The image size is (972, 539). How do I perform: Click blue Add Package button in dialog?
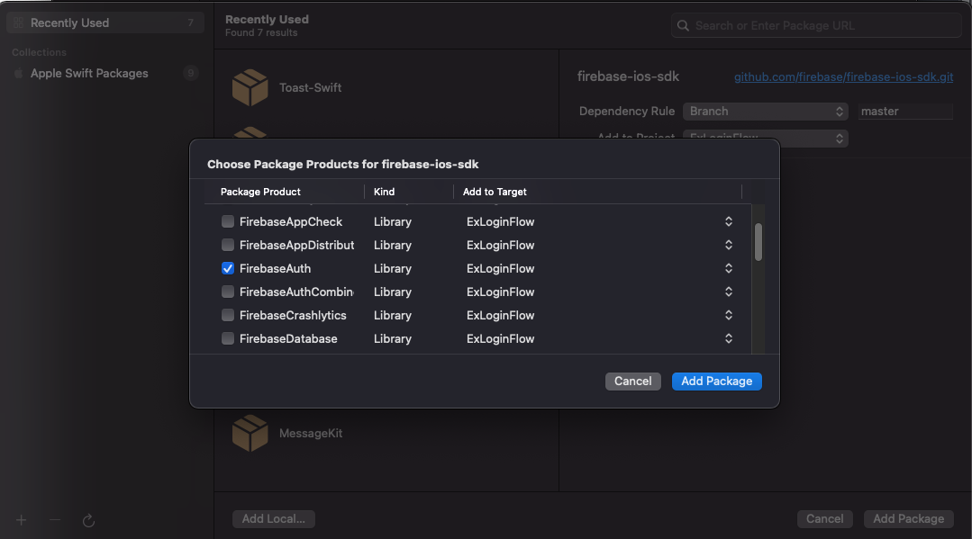tap(716, 381)
